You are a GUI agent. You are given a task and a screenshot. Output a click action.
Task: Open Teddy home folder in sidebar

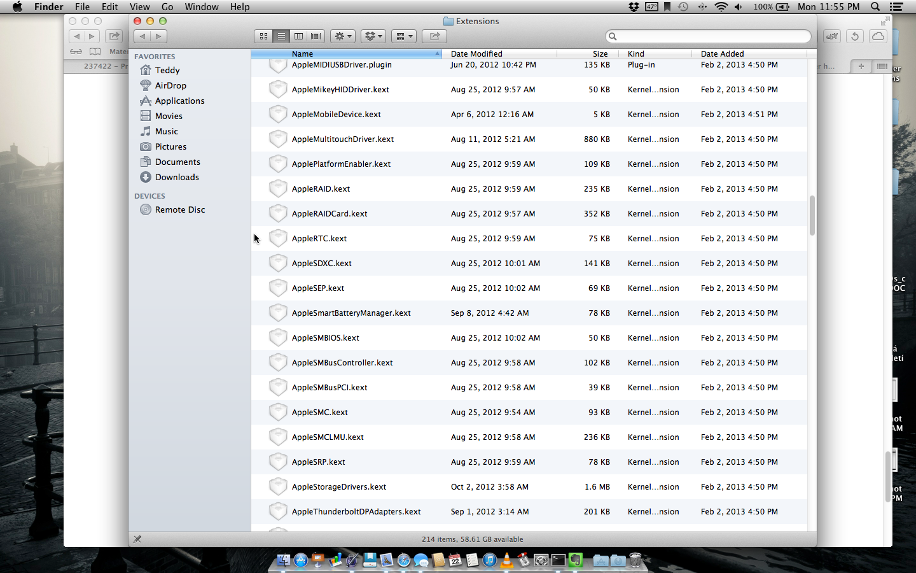pos(167,70)
